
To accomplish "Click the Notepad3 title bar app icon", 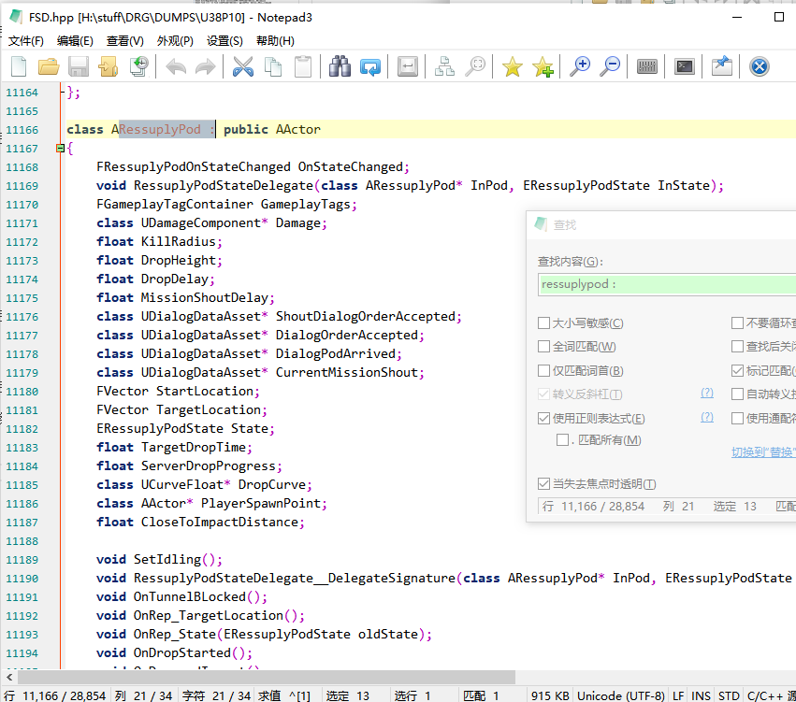I will point(16,17).
